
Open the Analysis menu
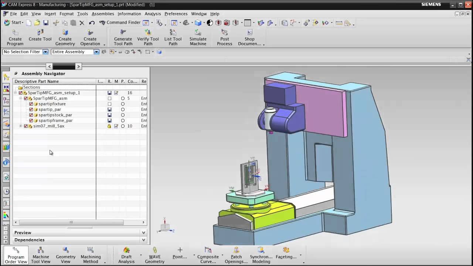coord(153,14)
